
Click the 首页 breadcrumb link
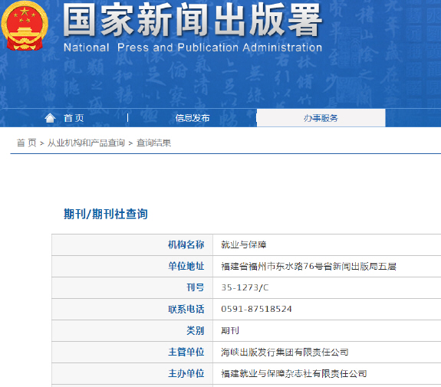pyautogui.click(x=26, y=143)
